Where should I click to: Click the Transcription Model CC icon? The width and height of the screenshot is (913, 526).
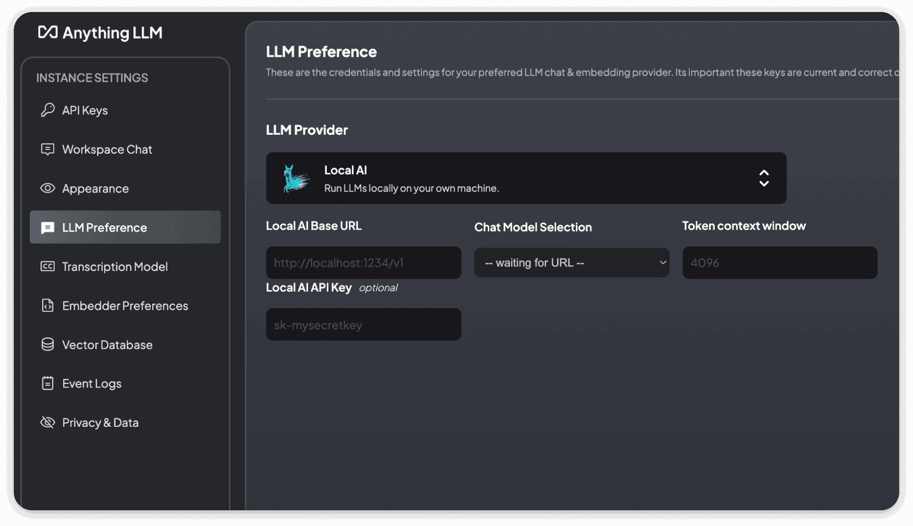[x=47, y=266]
